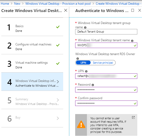
Task: Select UPN option for RDS Owner
Action: click(x=83, y=63)
